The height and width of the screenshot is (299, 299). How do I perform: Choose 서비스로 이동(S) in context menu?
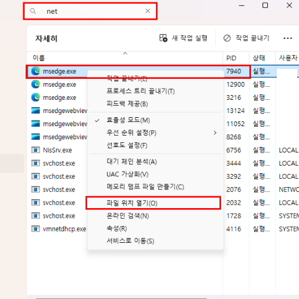click(x=130, y=241)
